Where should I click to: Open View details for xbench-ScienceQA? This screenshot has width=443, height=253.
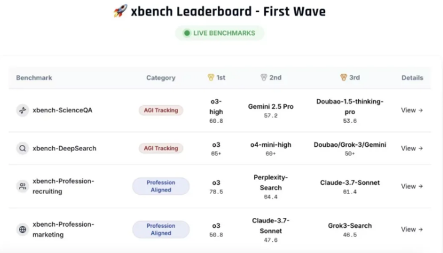coord(412,111)
